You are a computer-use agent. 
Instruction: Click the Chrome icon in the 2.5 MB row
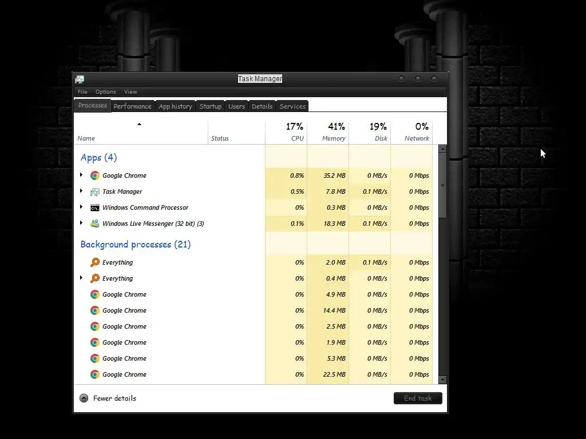pyautogui.click(x=95, y=326)
